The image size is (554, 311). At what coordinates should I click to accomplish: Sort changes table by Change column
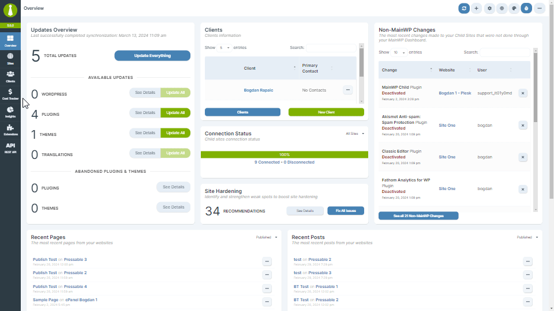[407, 70]
